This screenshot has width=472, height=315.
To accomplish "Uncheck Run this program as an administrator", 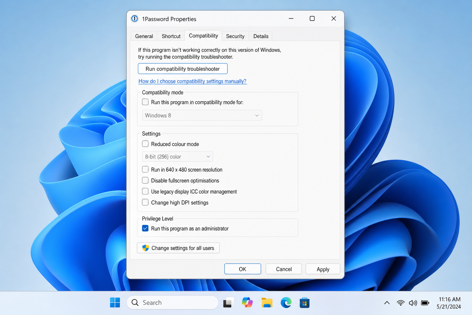I will click(x=145, y=229).
